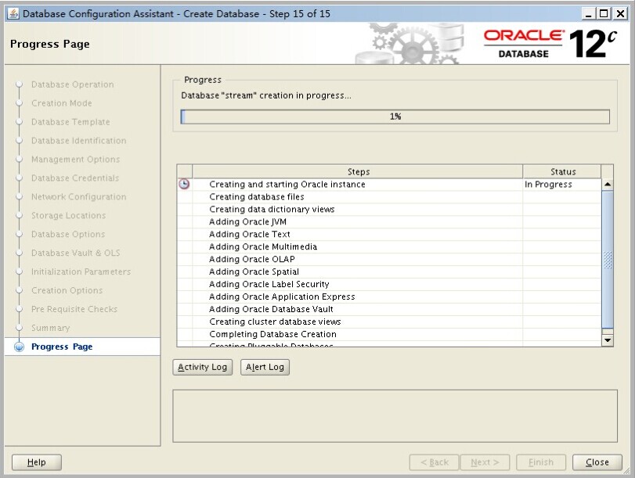The image size is (635, 478).
Task: Click the database creation progress bar
Action: point(395,117)
